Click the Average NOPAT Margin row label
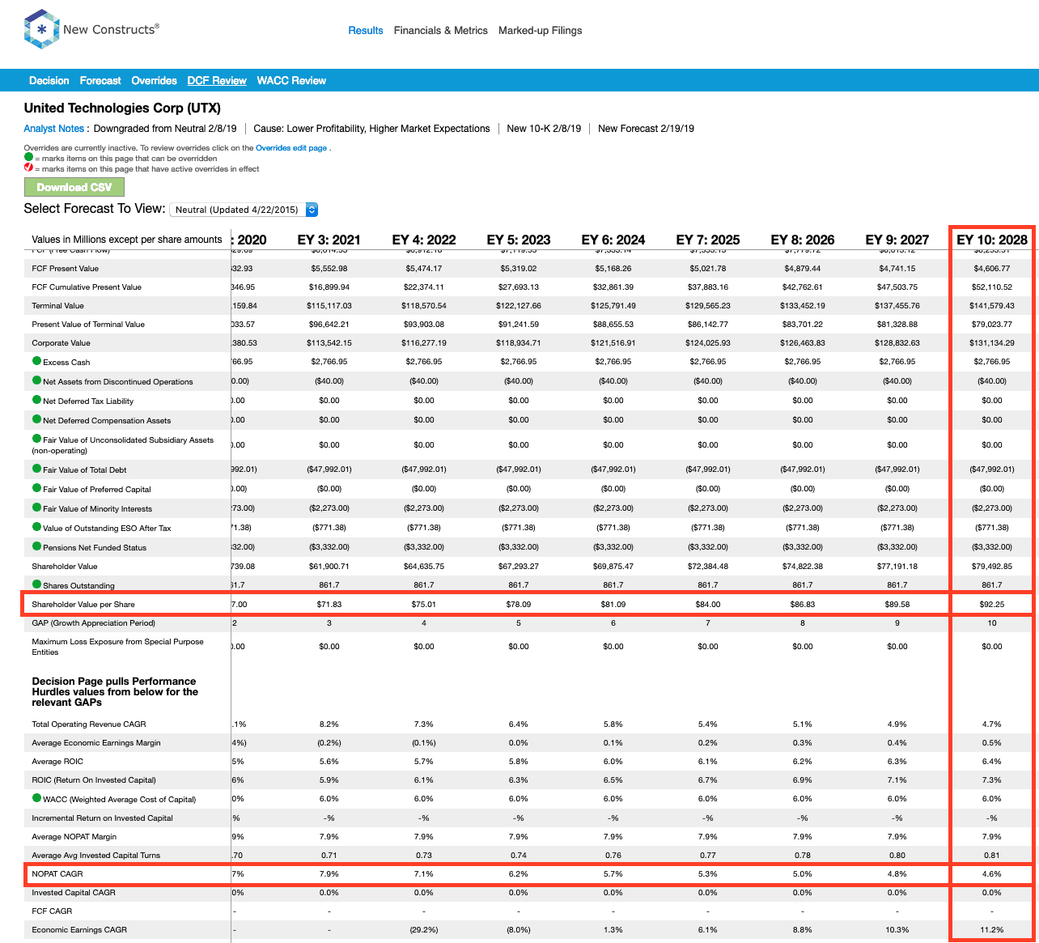1039x943 pixels. coord(74,837)
